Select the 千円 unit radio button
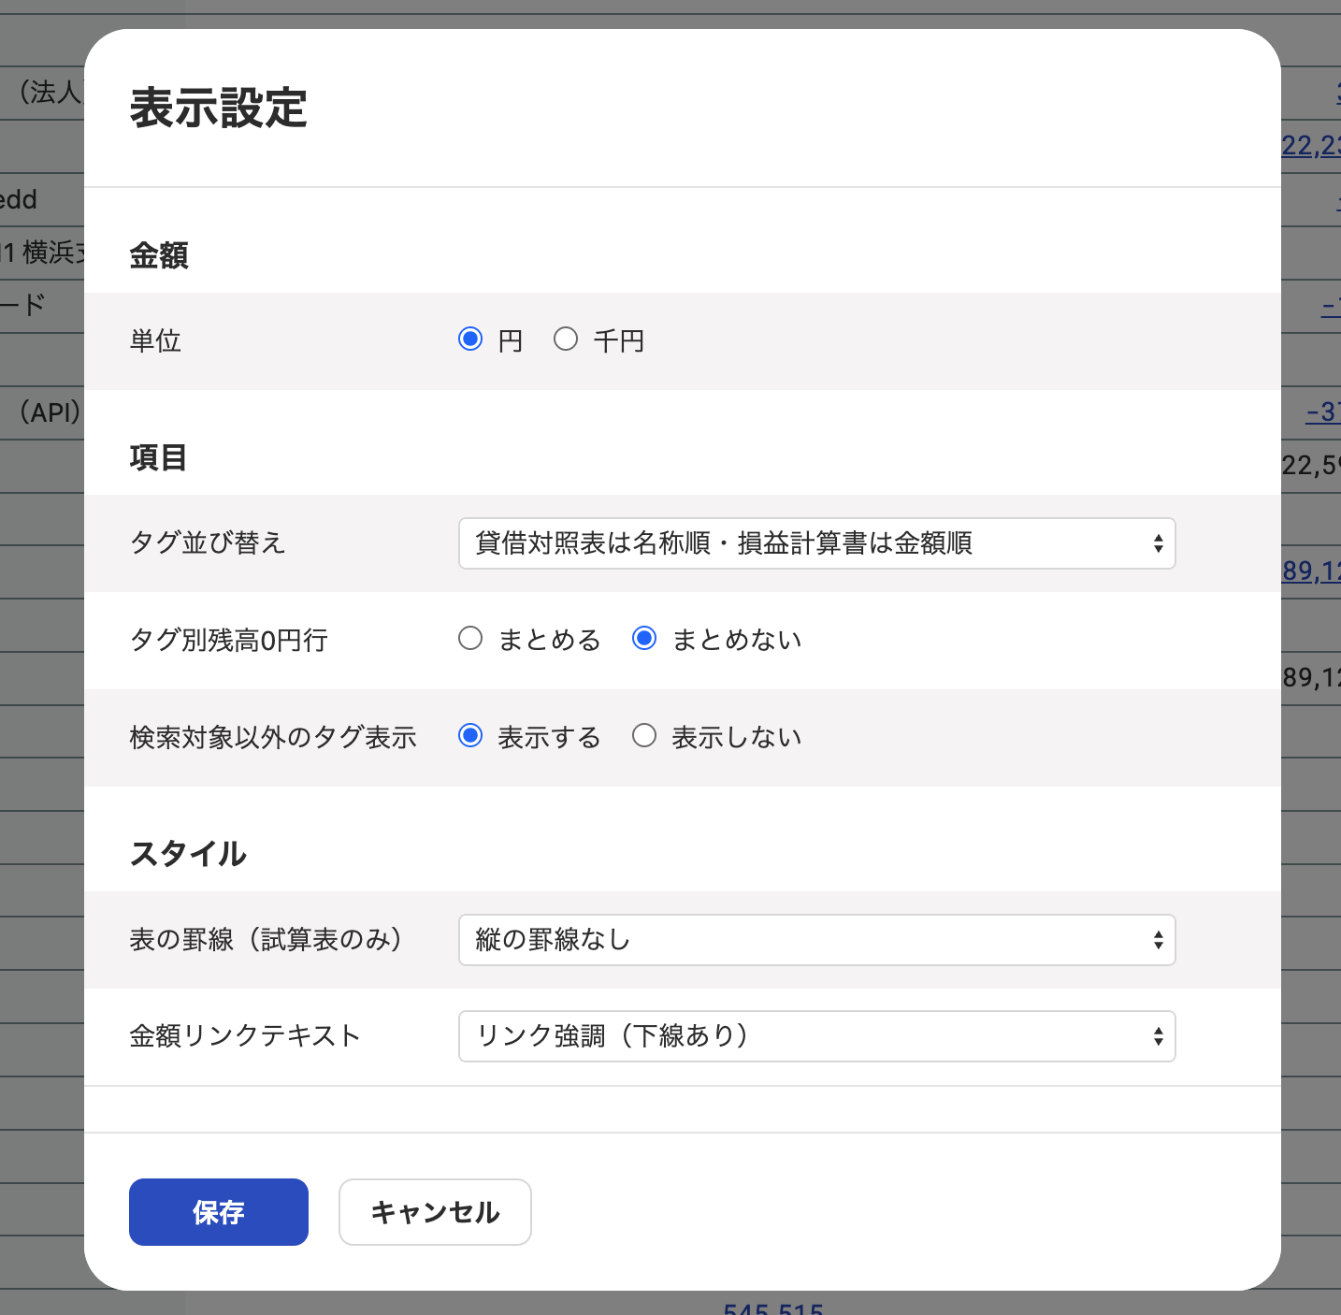1341x1315 pixels. pyautogui.click(x=566, y=339)
